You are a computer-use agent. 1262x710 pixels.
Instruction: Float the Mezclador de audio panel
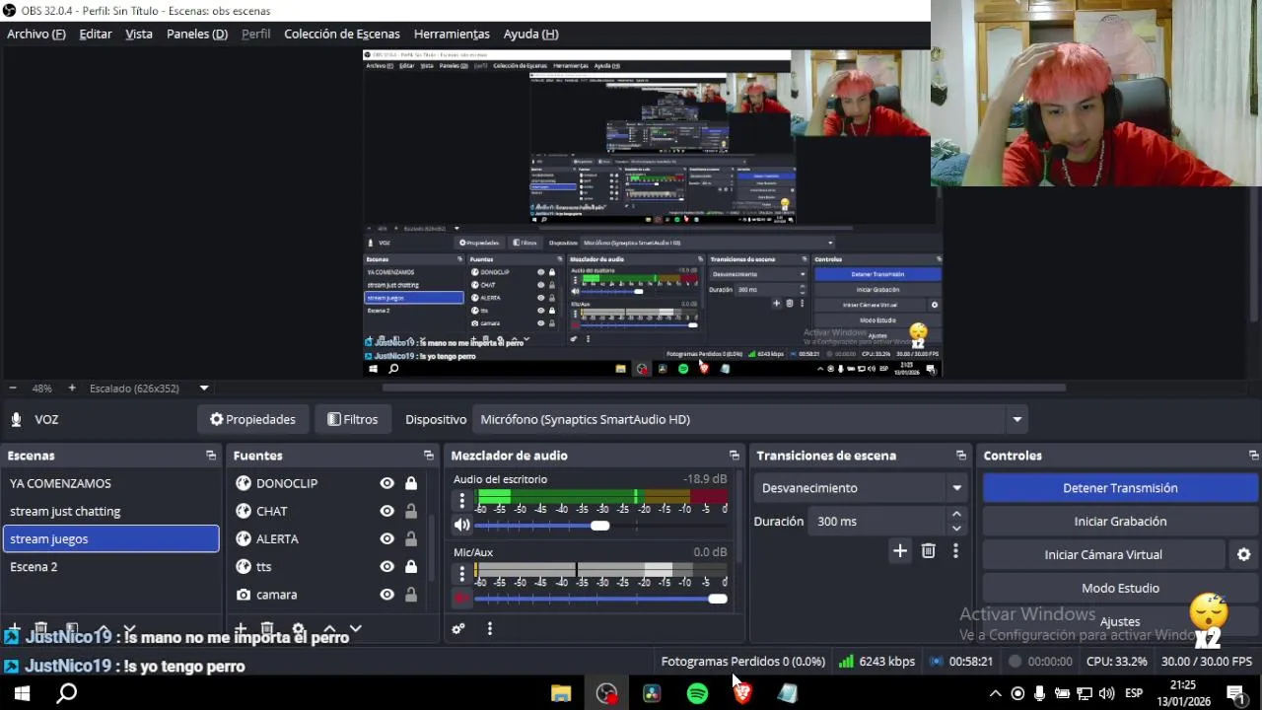click(734, 456)
